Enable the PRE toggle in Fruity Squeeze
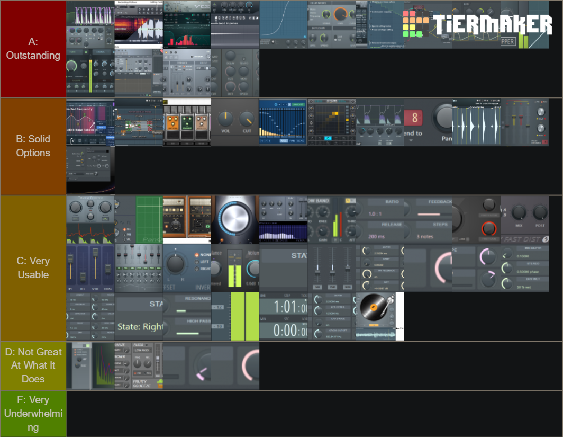The width and height of the screenshot is (563, 437). tap(137, 373)
